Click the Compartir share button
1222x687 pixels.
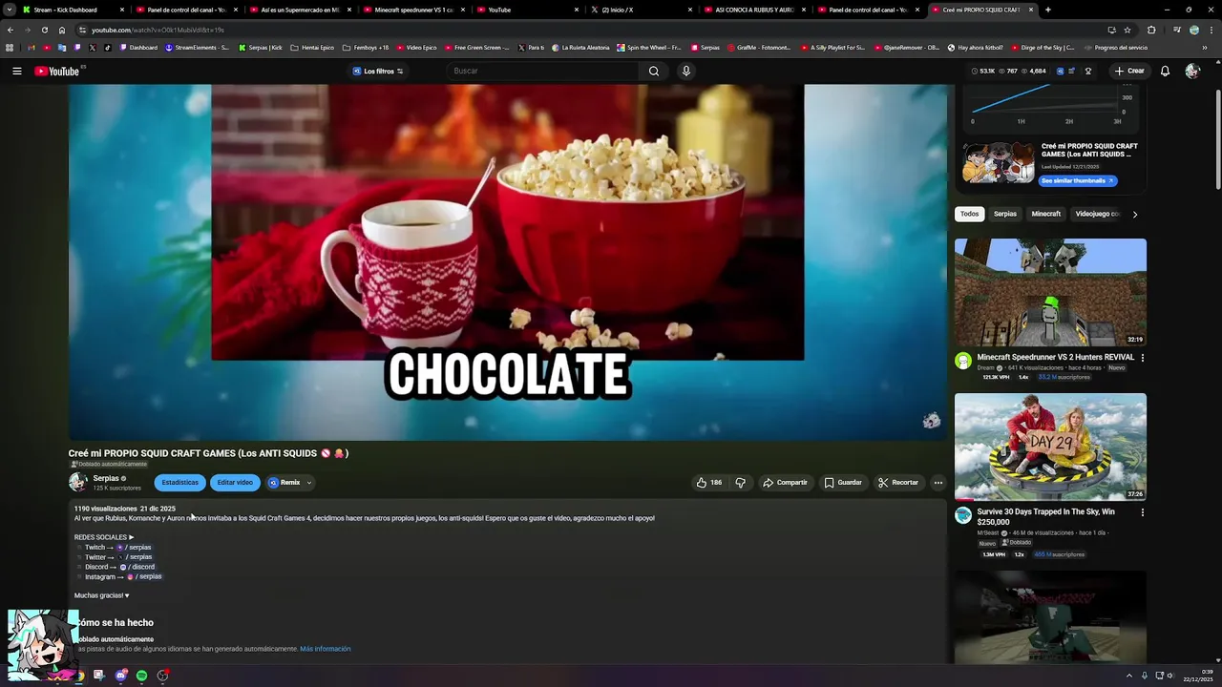785,483
